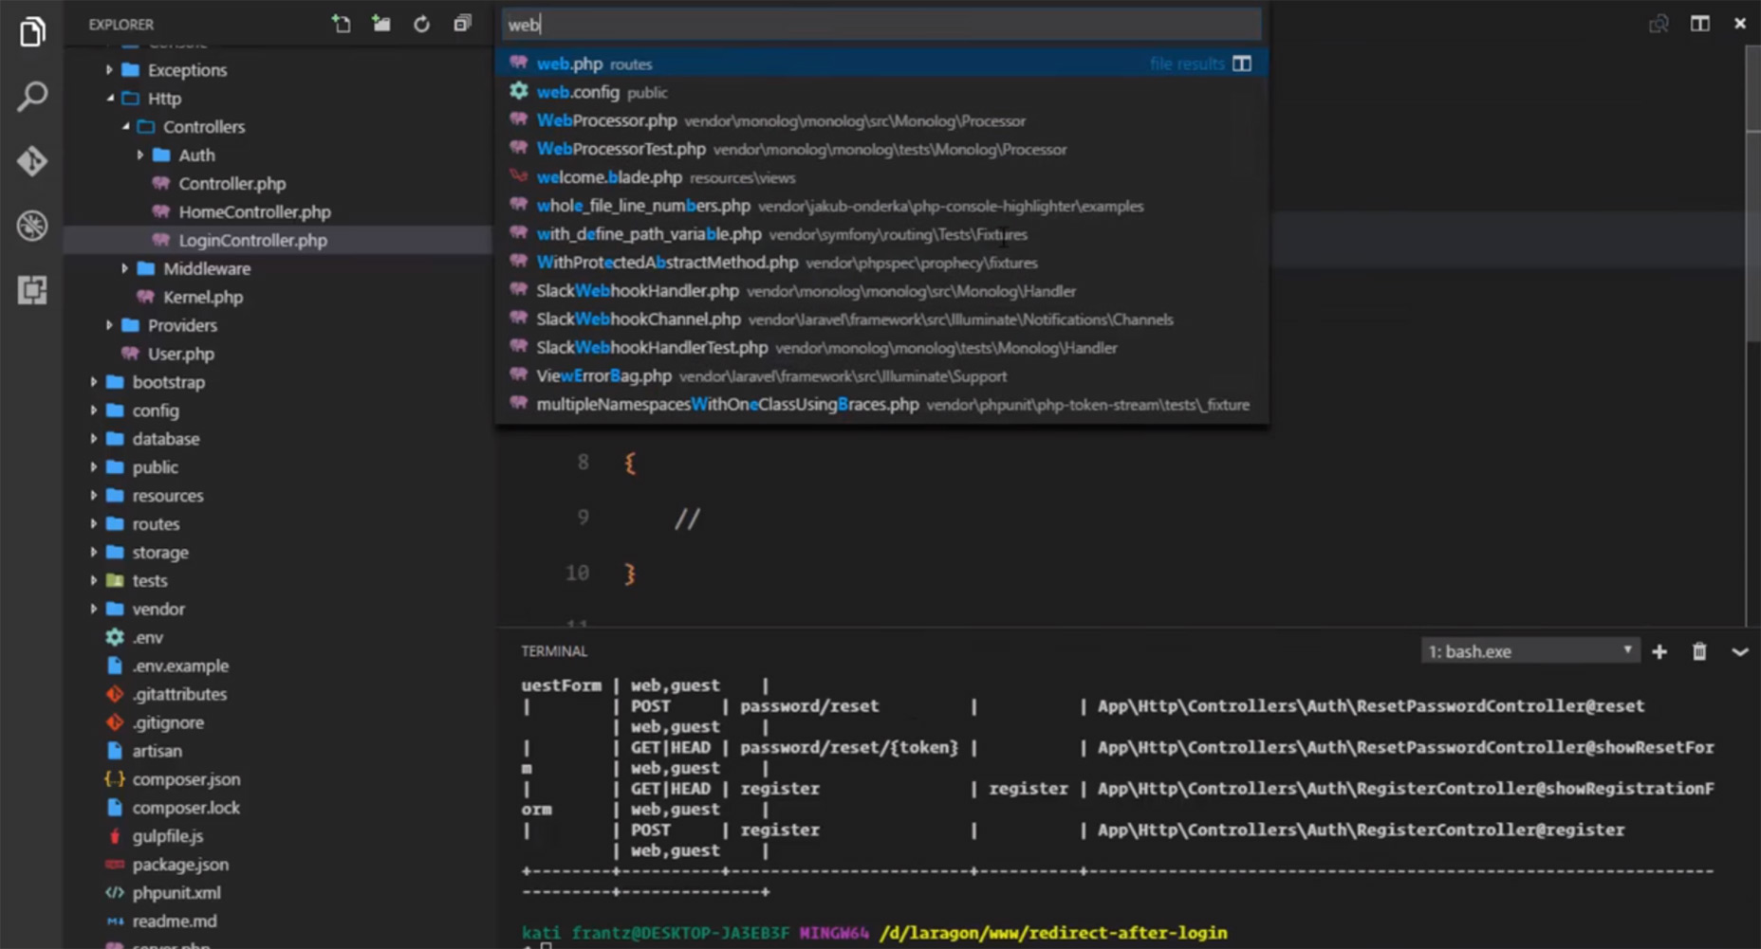Add a new terminal with plus button

(1659, 652)
